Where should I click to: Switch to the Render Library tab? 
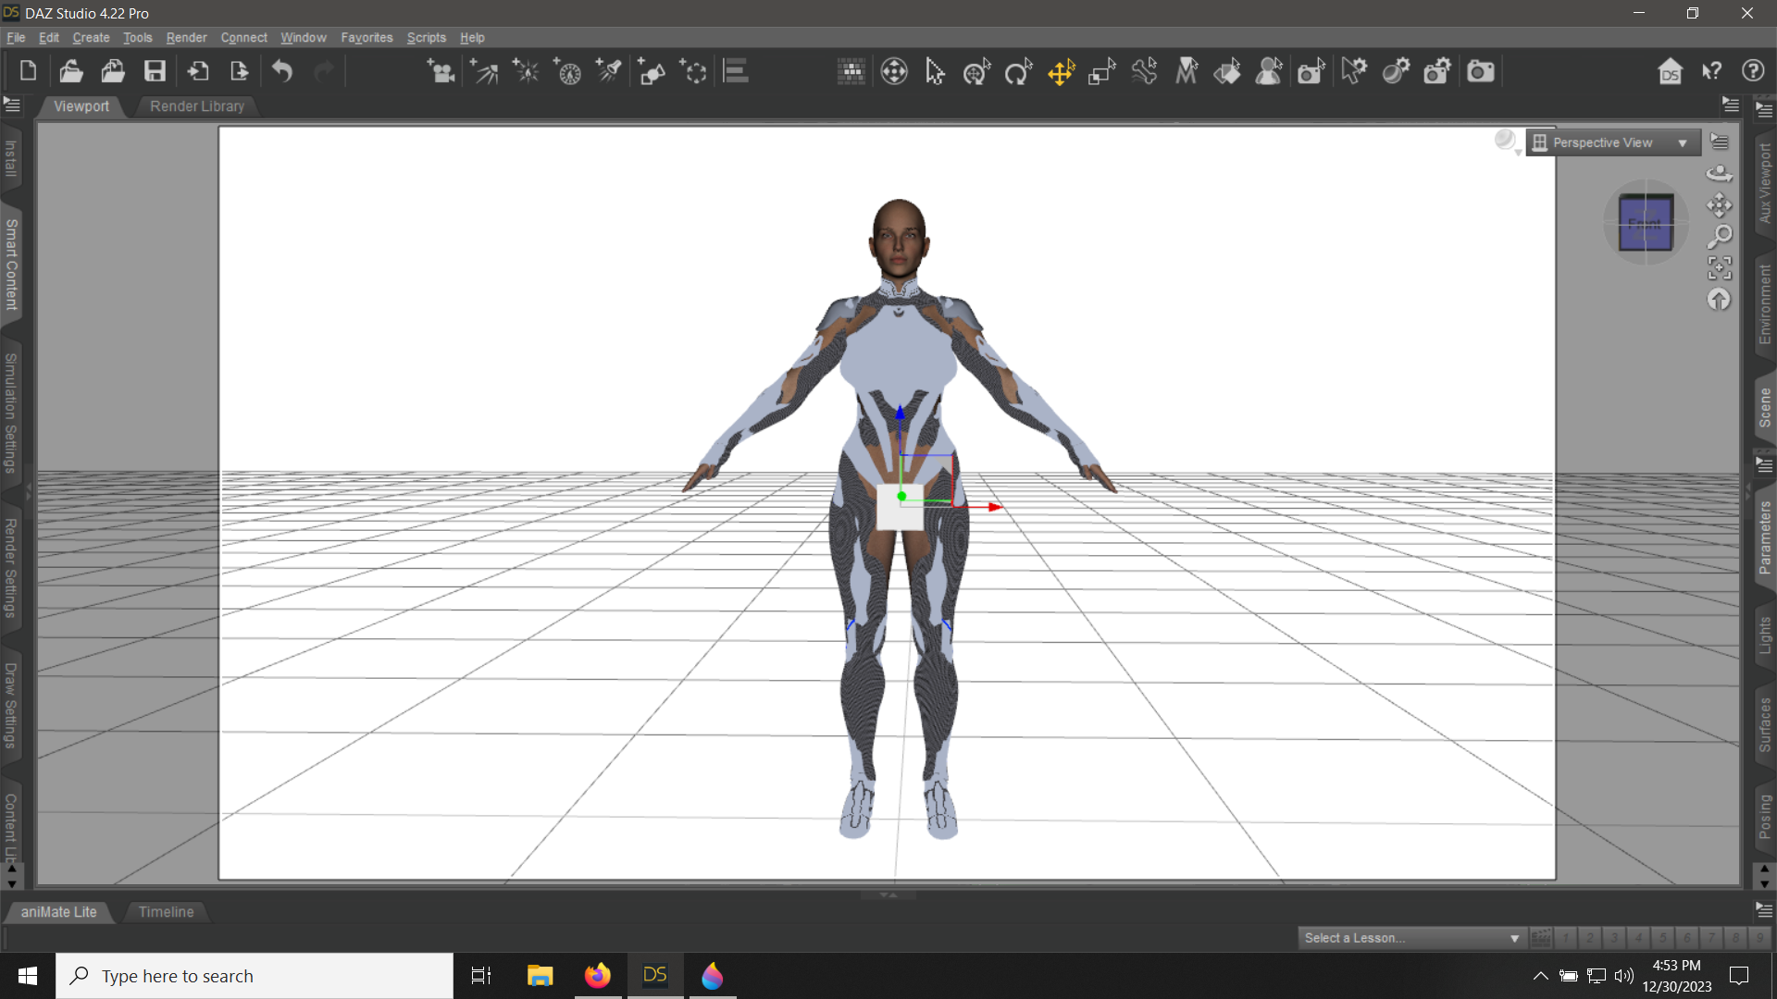click(x=197, y=106)
